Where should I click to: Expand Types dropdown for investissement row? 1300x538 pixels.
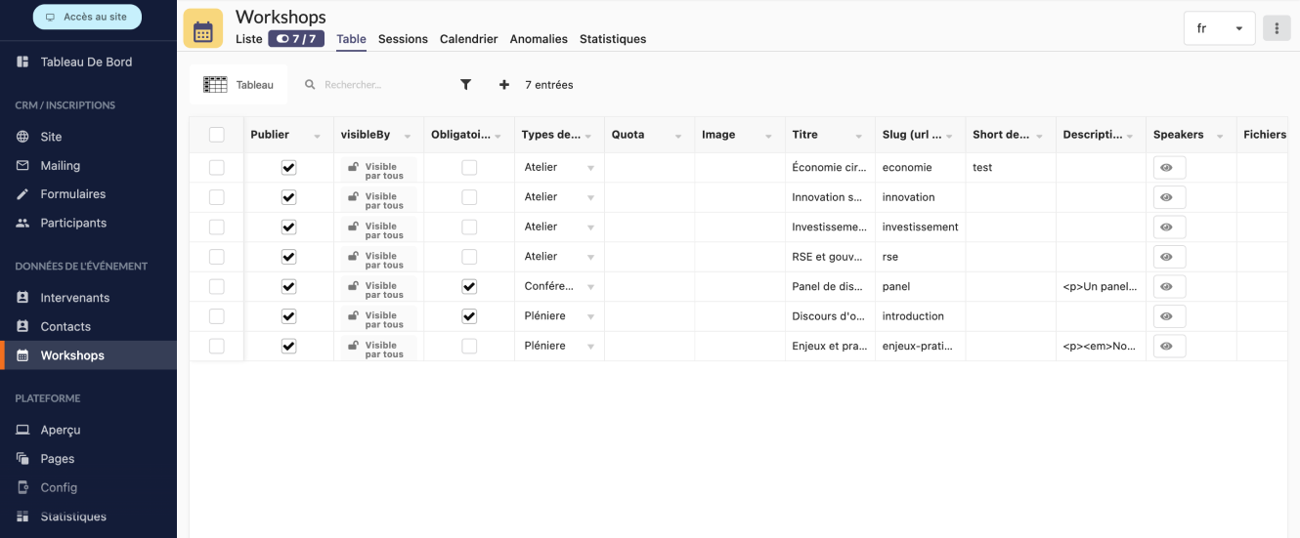coord(590,228)
